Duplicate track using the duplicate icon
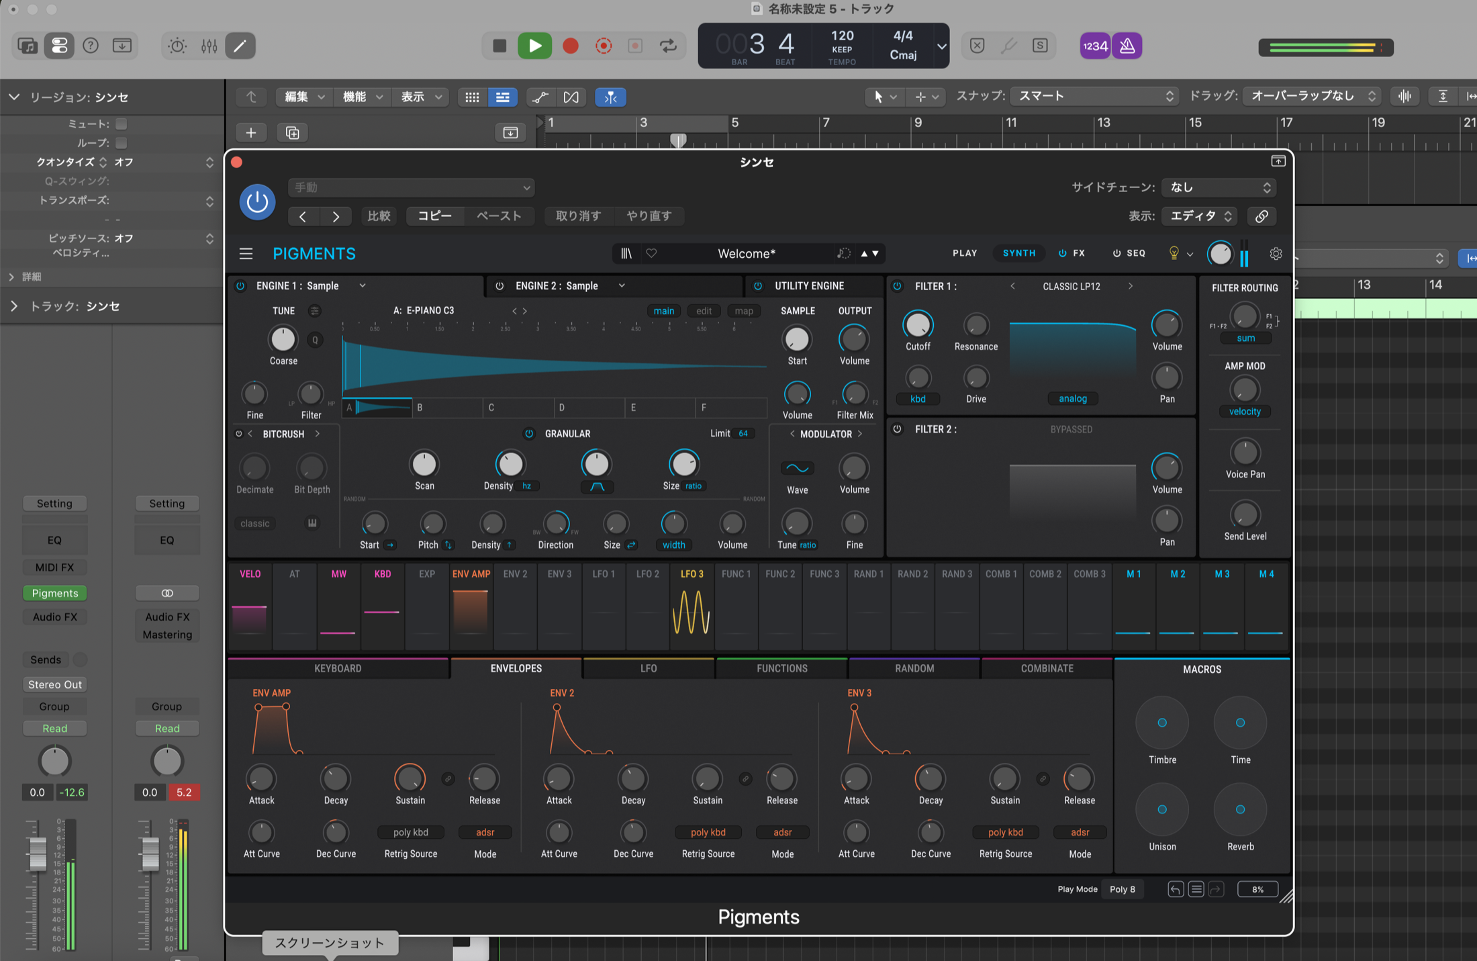 (x=292, y=133)
